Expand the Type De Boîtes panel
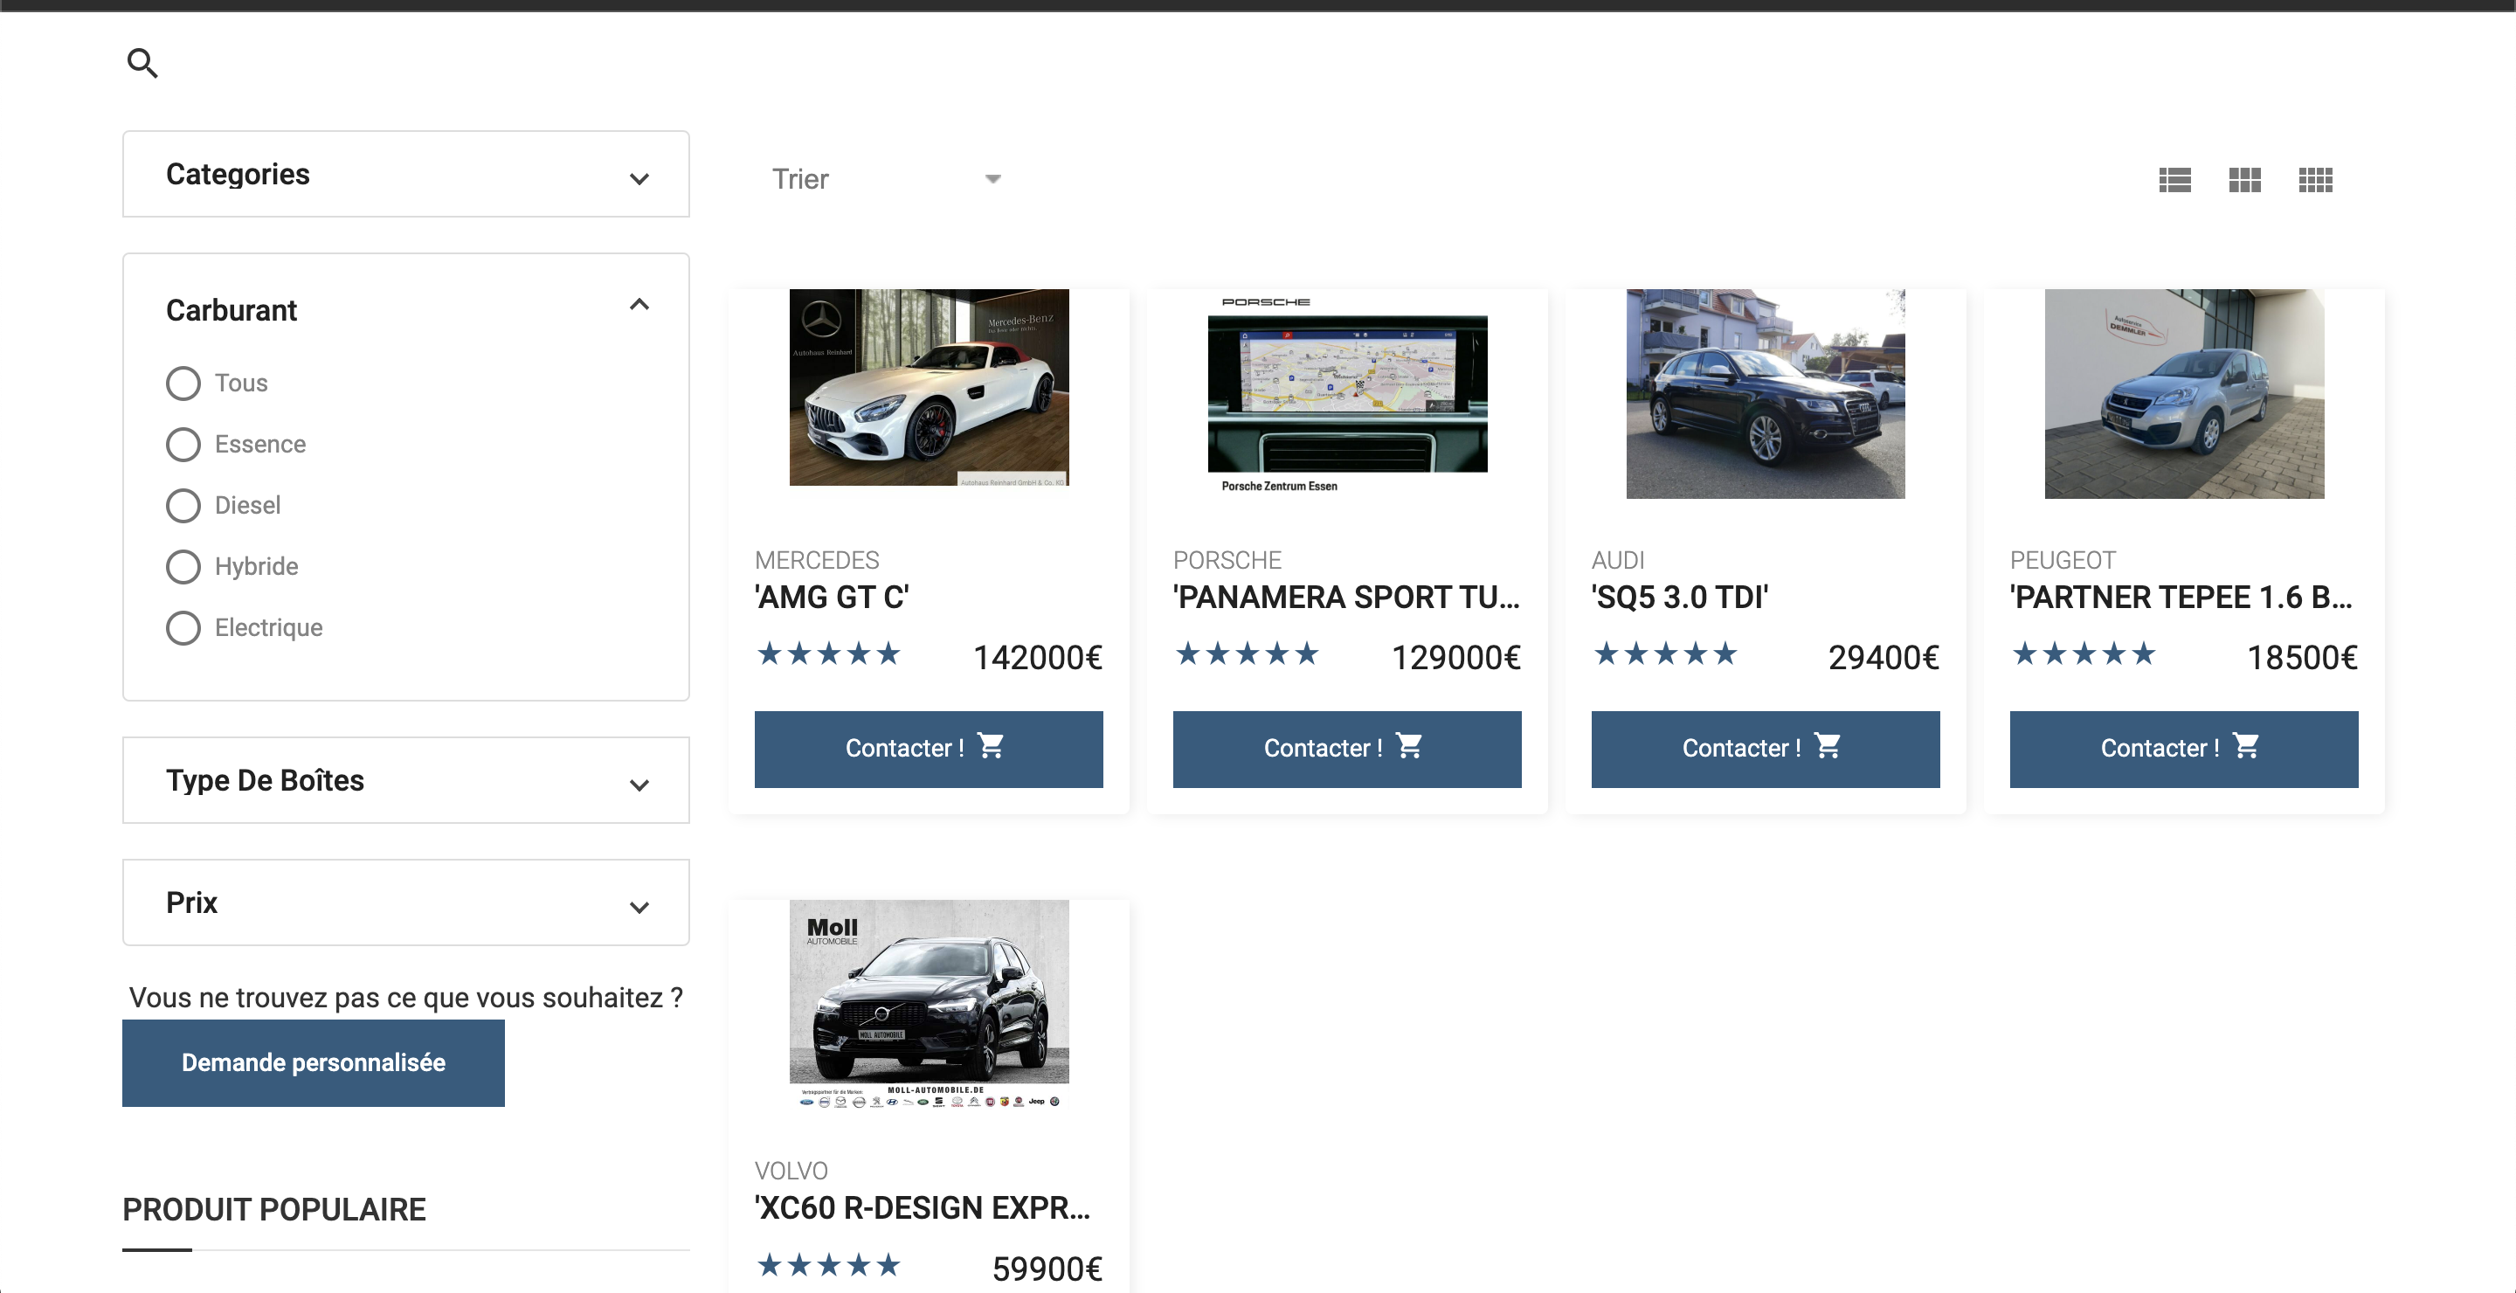2516x1293 pixels. tap(406, 780)
